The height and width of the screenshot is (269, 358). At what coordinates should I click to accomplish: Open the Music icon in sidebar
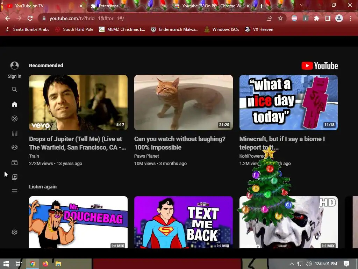coord(14,118)
